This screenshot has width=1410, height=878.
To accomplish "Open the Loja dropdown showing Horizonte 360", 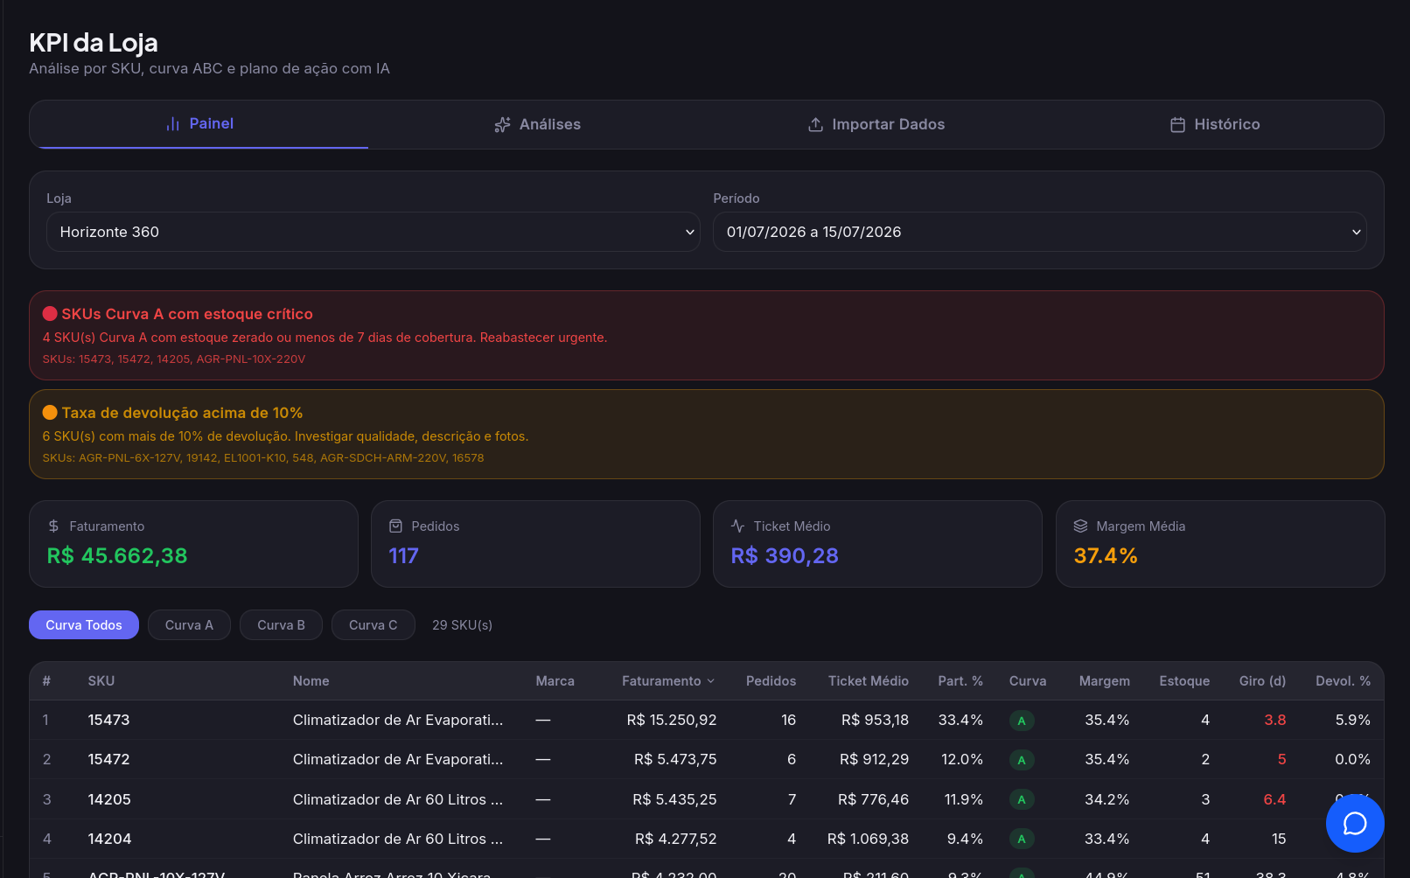I will tap(373, 232).
